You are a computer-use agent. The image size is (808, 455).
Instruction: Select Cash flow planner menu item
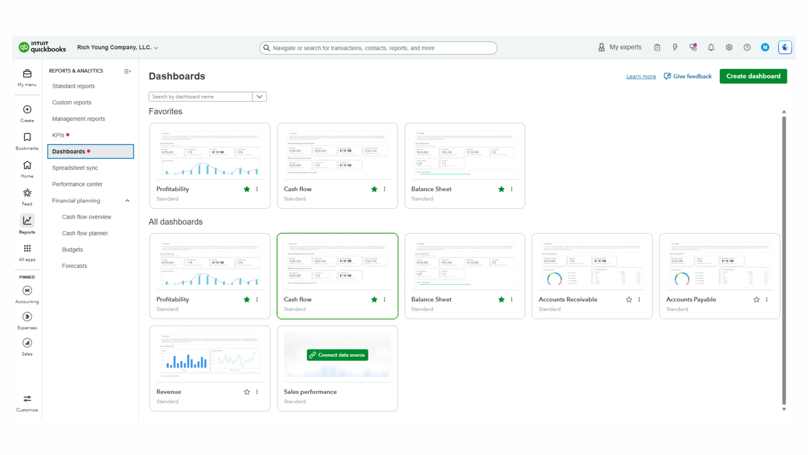85,233
